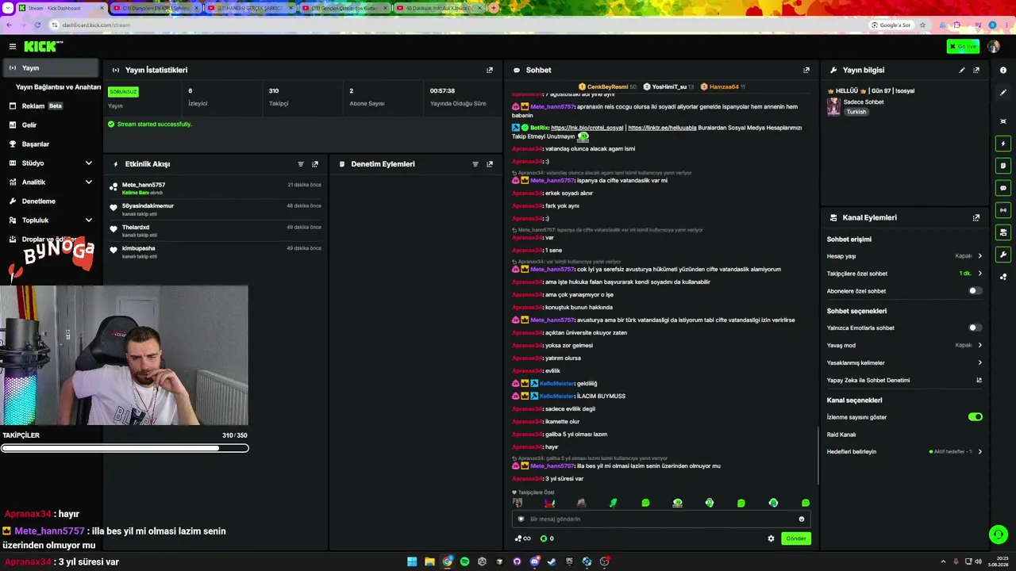Viewport: 1016px width, 571px height.
Task: Click Raid Kanalı option
Action: [841, 435]
